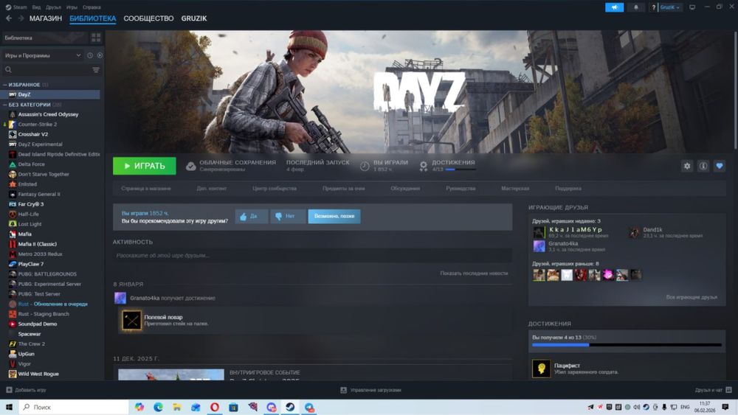Open the Steam menu
This screenshot has width=738, height=415.
click(x=16, y=7)
